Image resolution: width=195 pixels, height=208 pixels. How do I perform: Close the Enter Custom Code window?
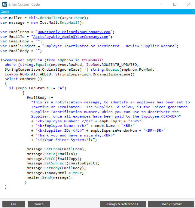point(189,4)
